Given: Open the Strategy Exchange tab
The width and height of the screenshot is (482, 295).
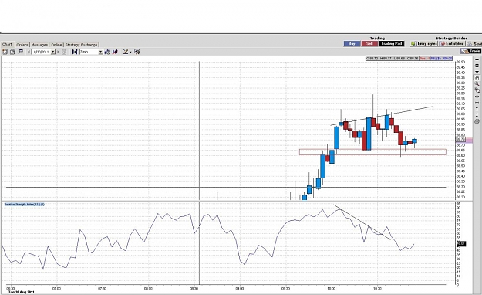Looking at the screenshot, I should click(x=81, y=45).
